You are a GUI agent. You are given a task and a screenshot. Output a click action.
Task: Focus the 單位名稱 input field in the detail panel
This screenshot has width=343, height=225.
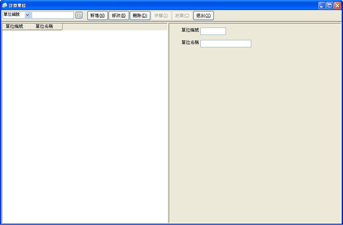tap(226, 44)
